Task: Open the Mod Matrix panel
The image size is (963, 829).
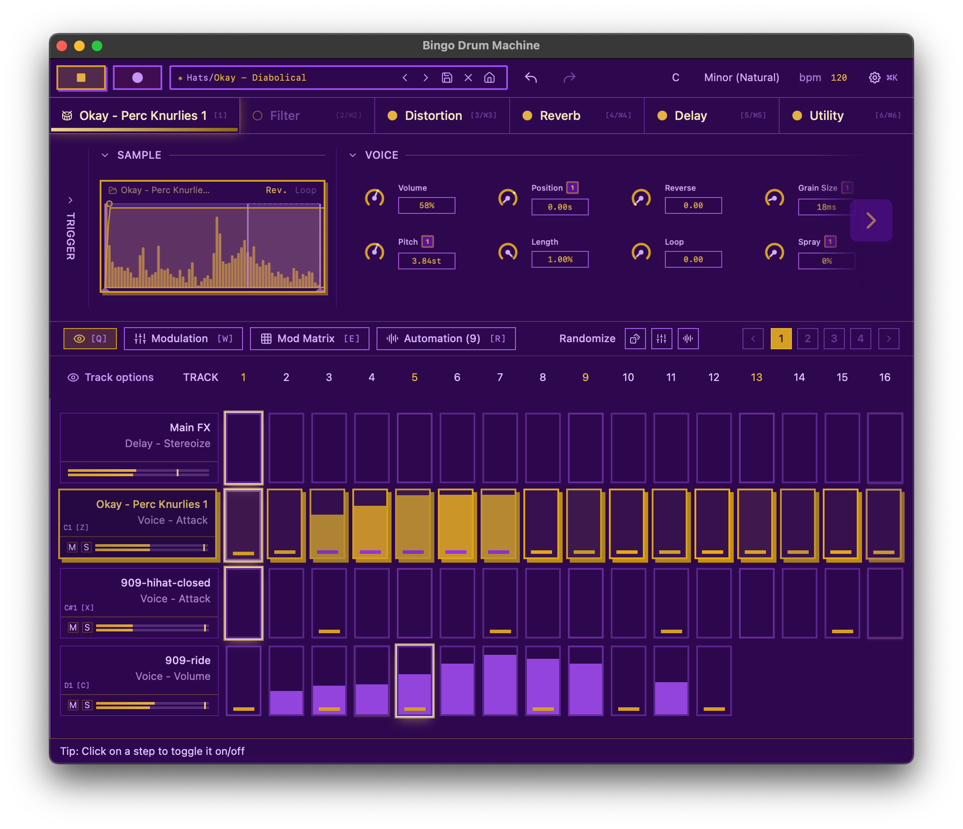Action: coord(309,338)
